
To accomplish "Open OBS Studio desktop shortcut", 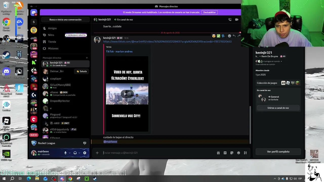I will 6,40.
